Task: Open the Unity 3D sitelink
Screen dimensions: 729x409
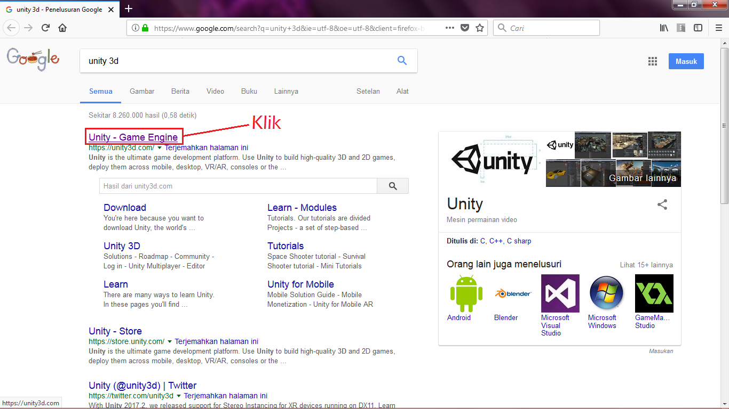Action: click(122, 246)
